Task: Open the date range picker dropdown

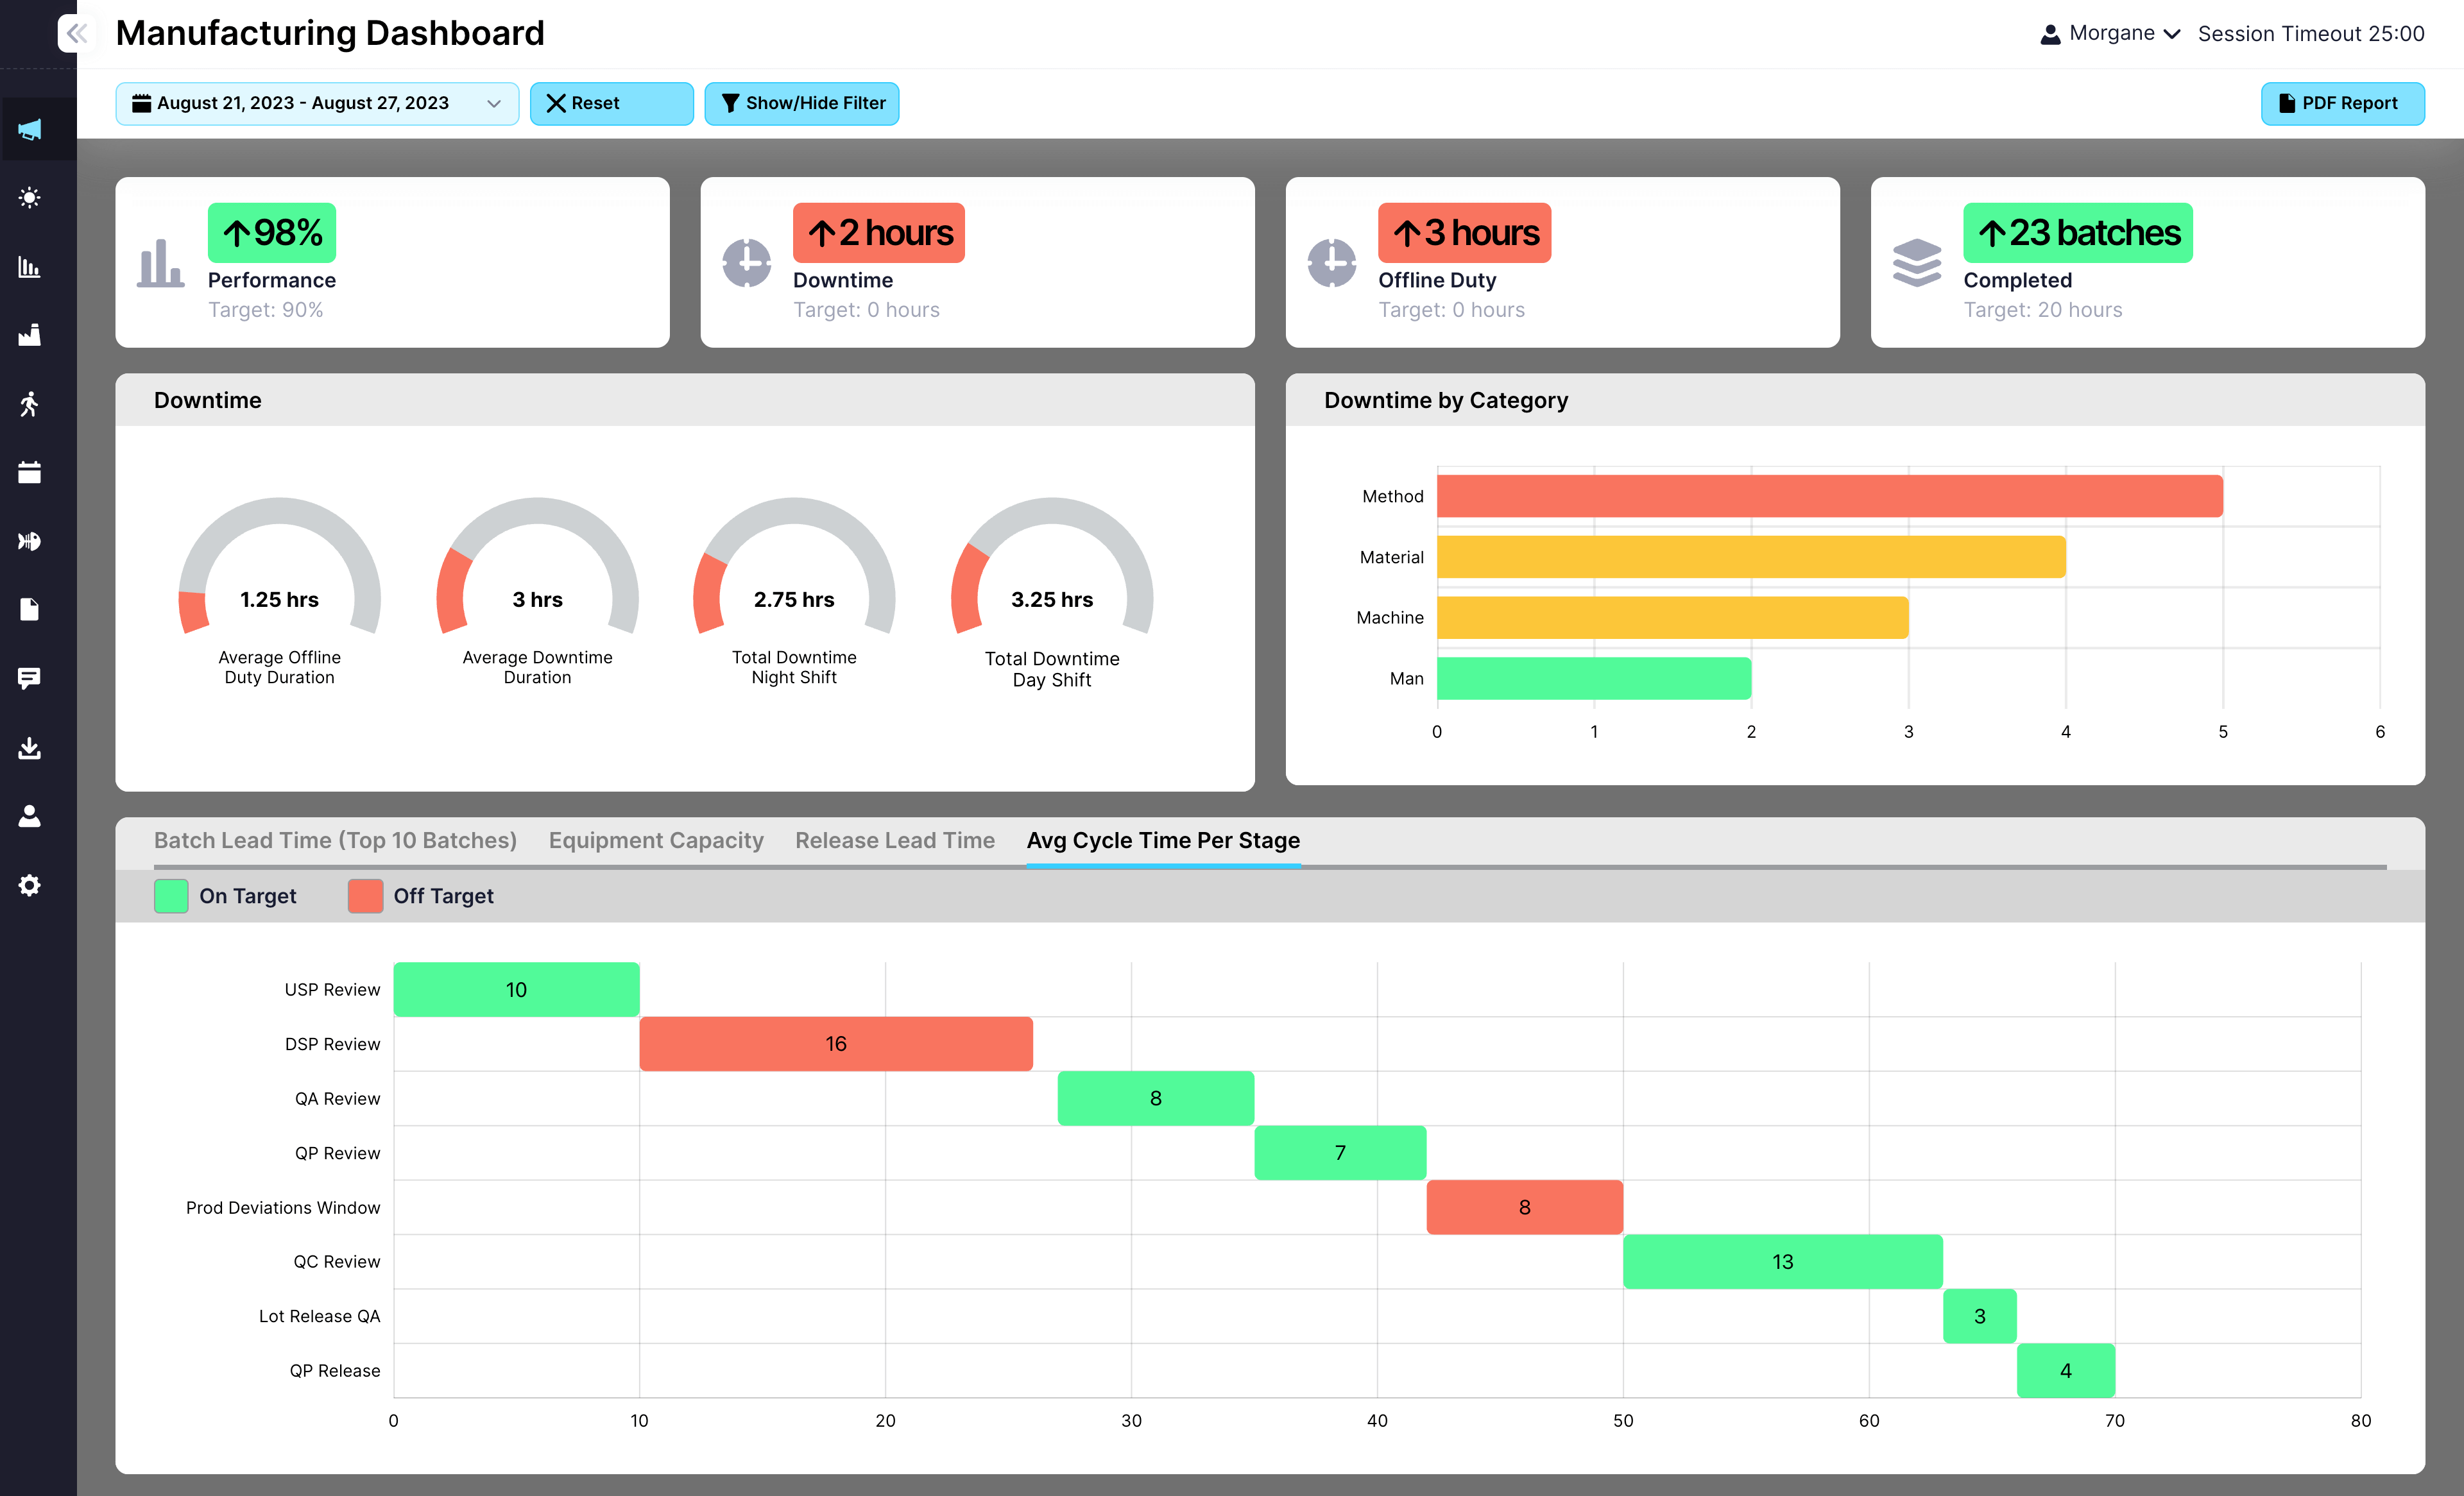Action: [316, 103]
